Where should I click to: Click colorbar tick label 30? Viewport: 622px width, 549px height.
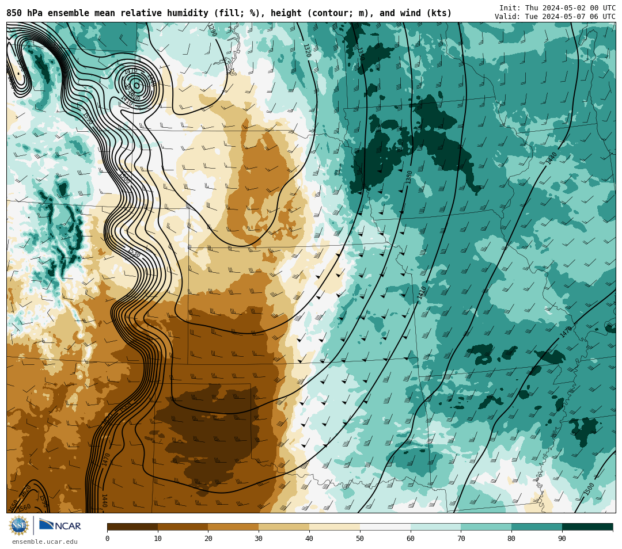[259, 538]
